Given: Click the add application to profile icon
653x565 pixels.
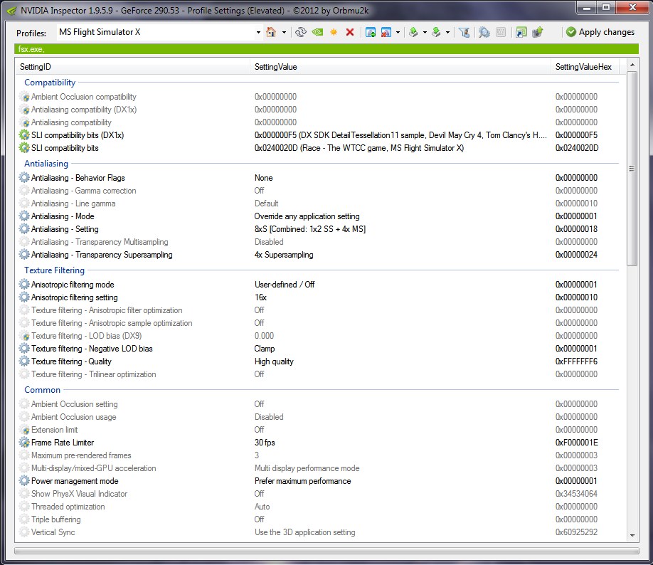Looking at the screenshot, I should coord(370,32).
